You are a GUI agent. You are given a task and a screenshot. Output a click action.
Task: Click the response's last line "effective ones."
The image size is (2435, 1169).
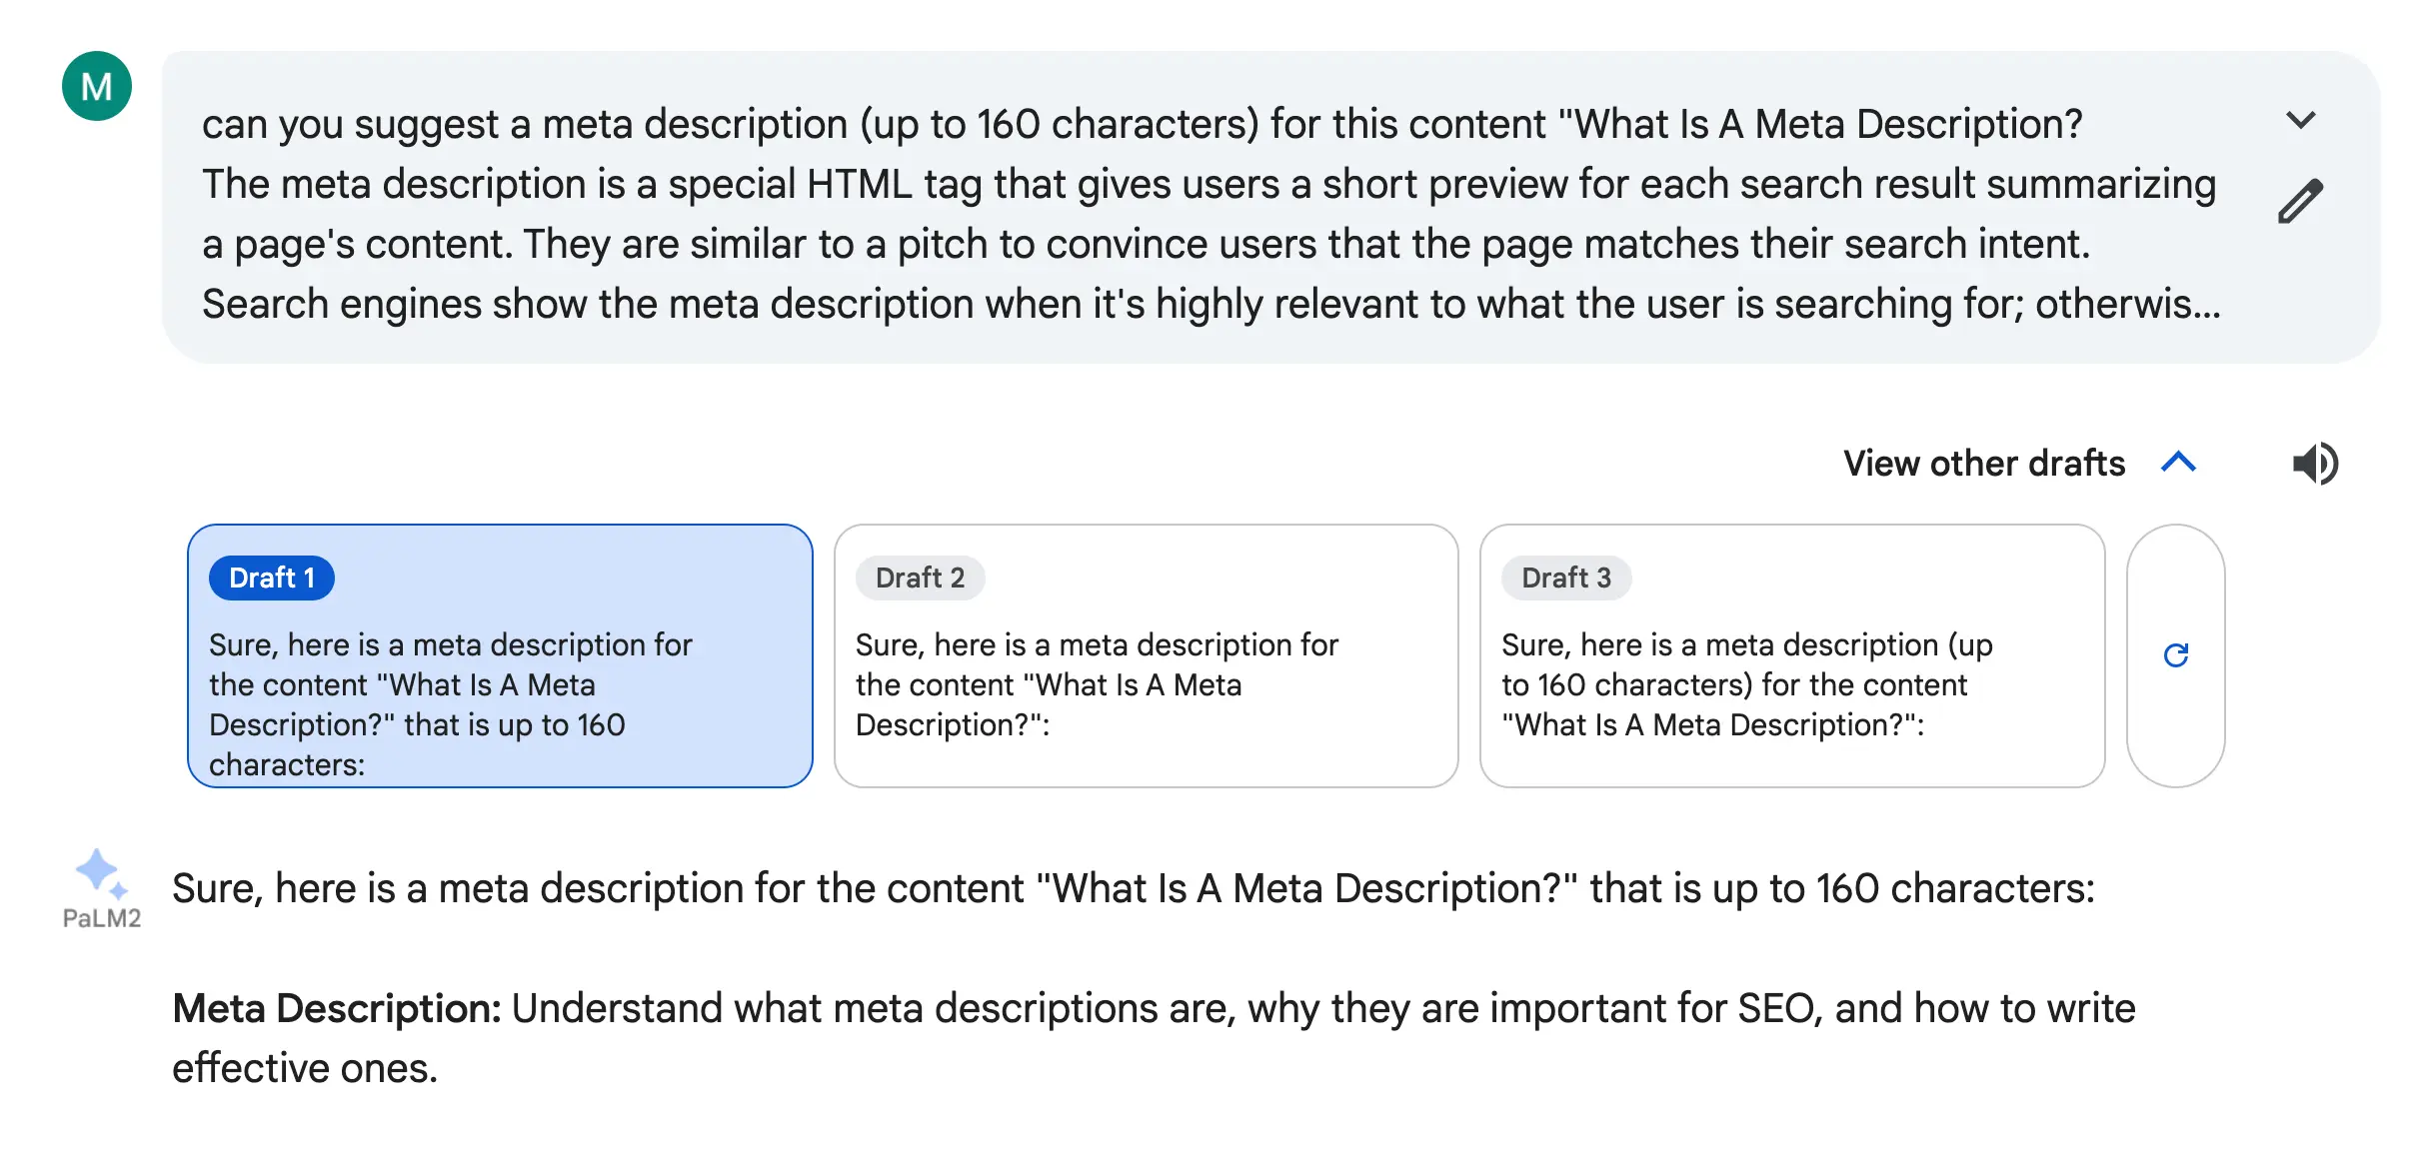tap(305, 1069)
